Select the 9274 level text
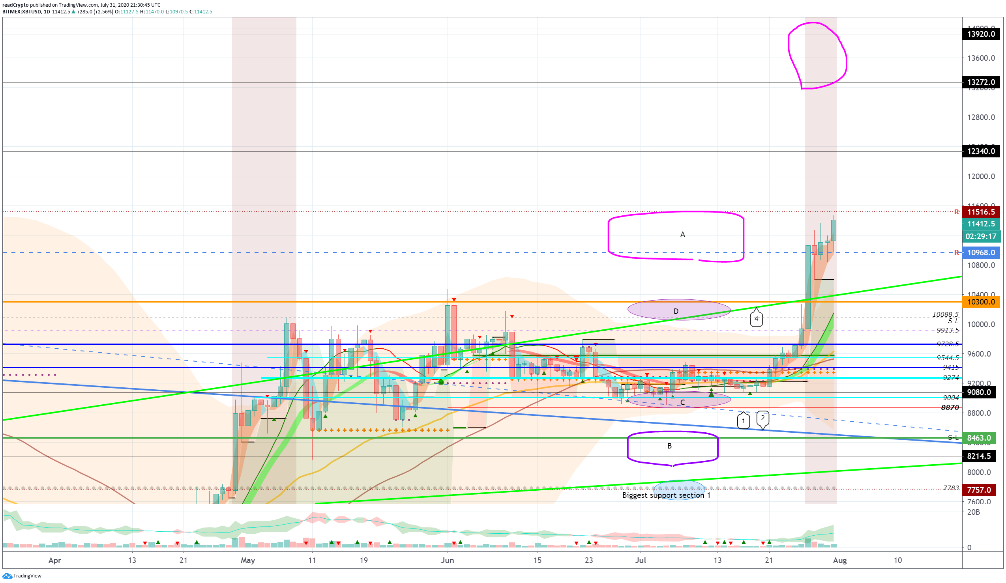 coord(951,377)
